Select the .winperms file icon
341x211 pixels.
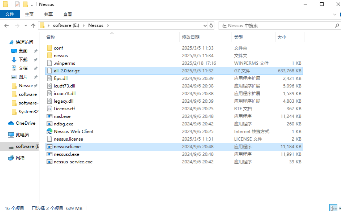click(50, 63)
